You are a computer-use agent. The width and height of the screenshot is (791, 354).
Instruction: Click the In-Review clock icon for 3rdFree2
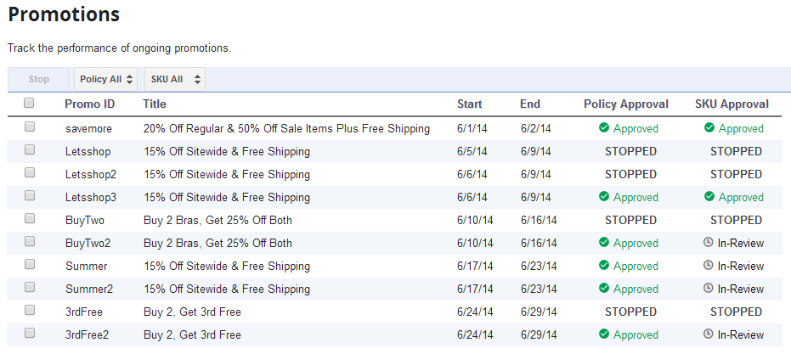tap(709, 334)
